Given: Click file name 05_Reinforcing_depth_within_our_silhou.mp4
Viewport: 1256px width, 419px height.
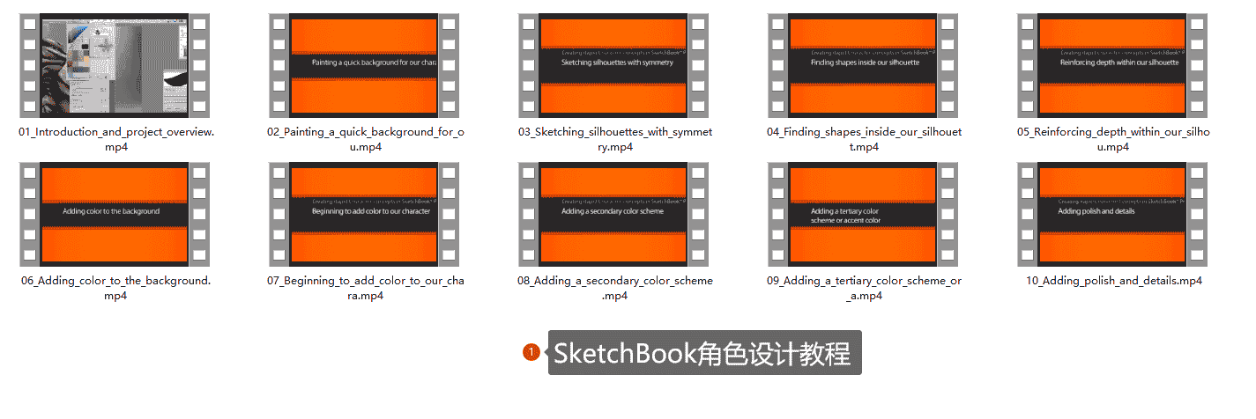Looking at the screenshot, I should coord(1113,139).
